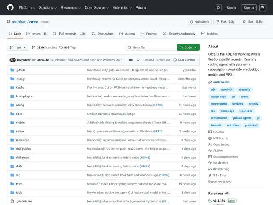Click the history clock icon by 7,325 Commits

(x=175, y=60)
